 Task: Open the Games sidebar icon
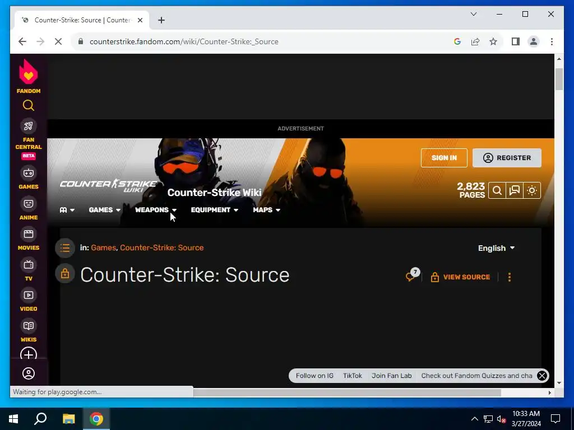[x=29, y=173]
